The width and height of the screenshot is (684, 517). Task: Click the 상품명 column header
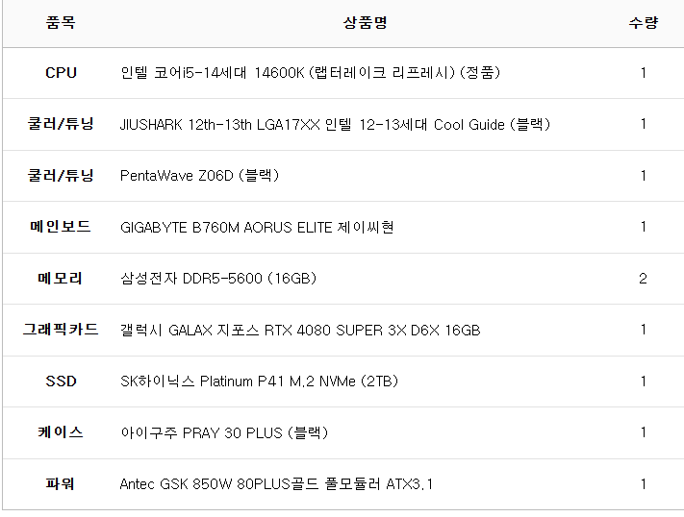click(x=365, y=23)
